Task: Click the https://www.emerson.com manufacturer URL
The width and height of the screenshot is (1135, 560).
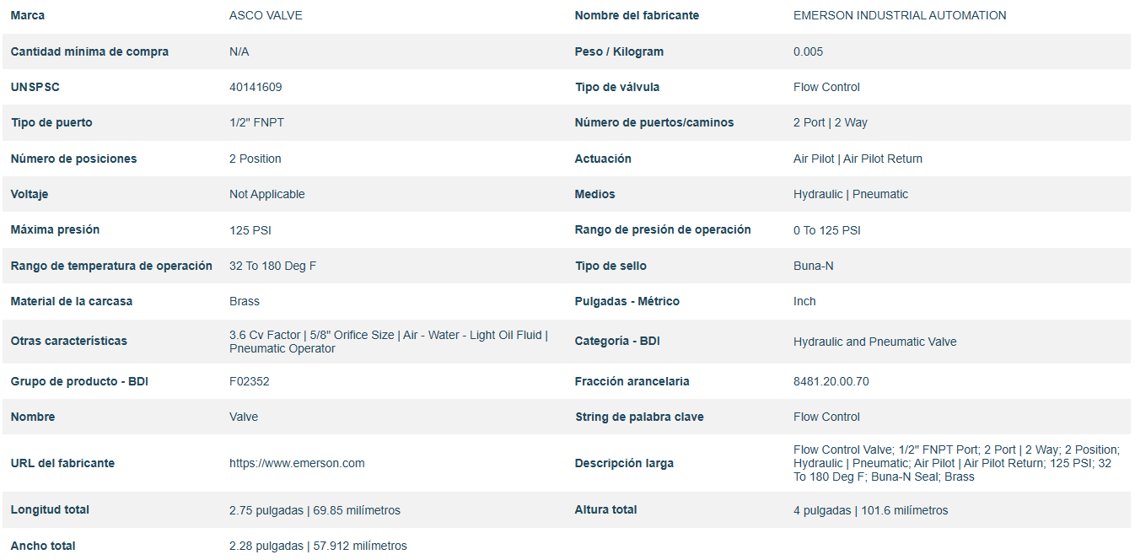Action: (297, 463)
